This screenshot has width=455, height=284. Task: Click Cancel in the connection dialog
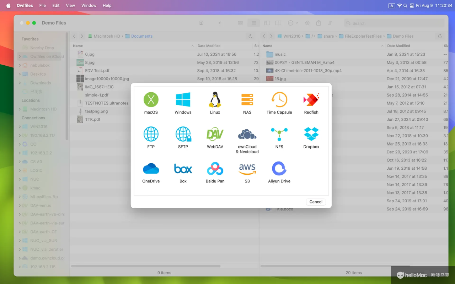point(316,202)
